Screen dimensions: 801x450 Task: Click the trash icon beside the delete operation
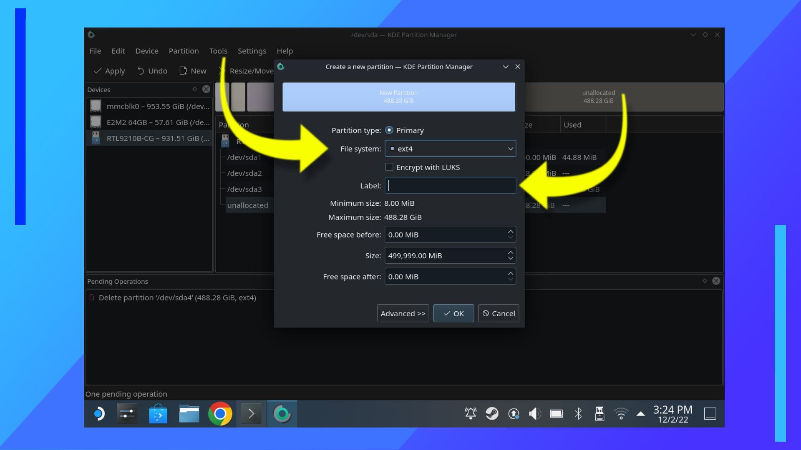[91, 297]
